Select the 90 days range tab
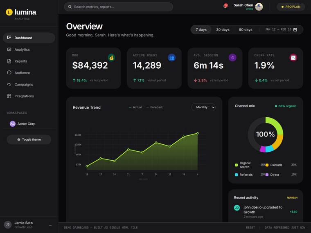This screenshot has width=311, height=233. point(246,29)
